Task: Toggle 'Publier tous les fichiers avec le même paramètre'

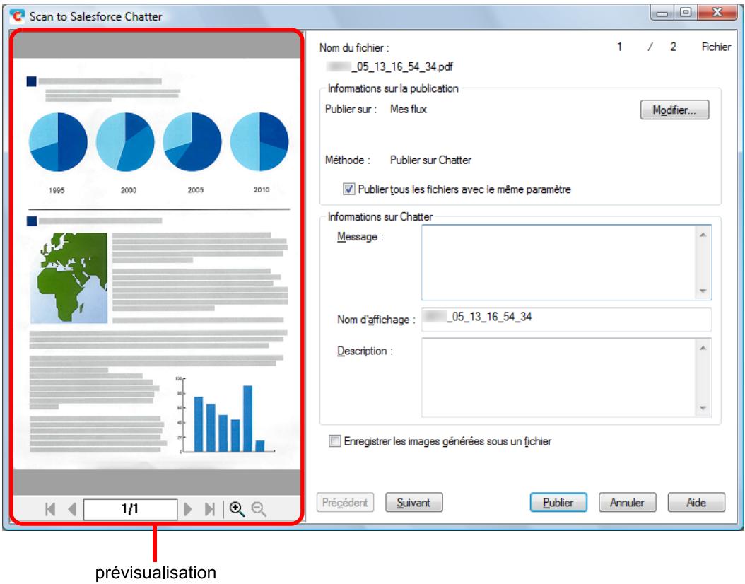Action: coord(348,189)
